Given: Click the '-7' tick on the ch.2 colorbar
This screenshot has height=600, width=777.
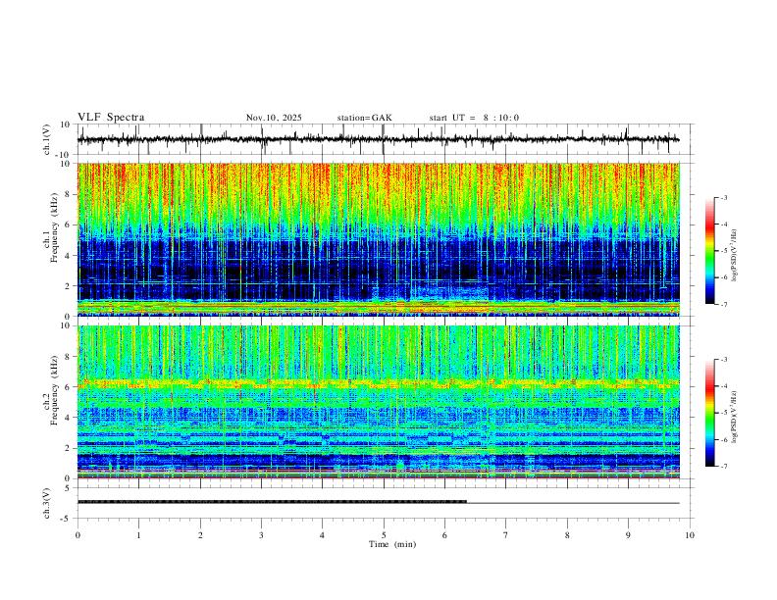Looking at the screenshot, I should point(724,466).
